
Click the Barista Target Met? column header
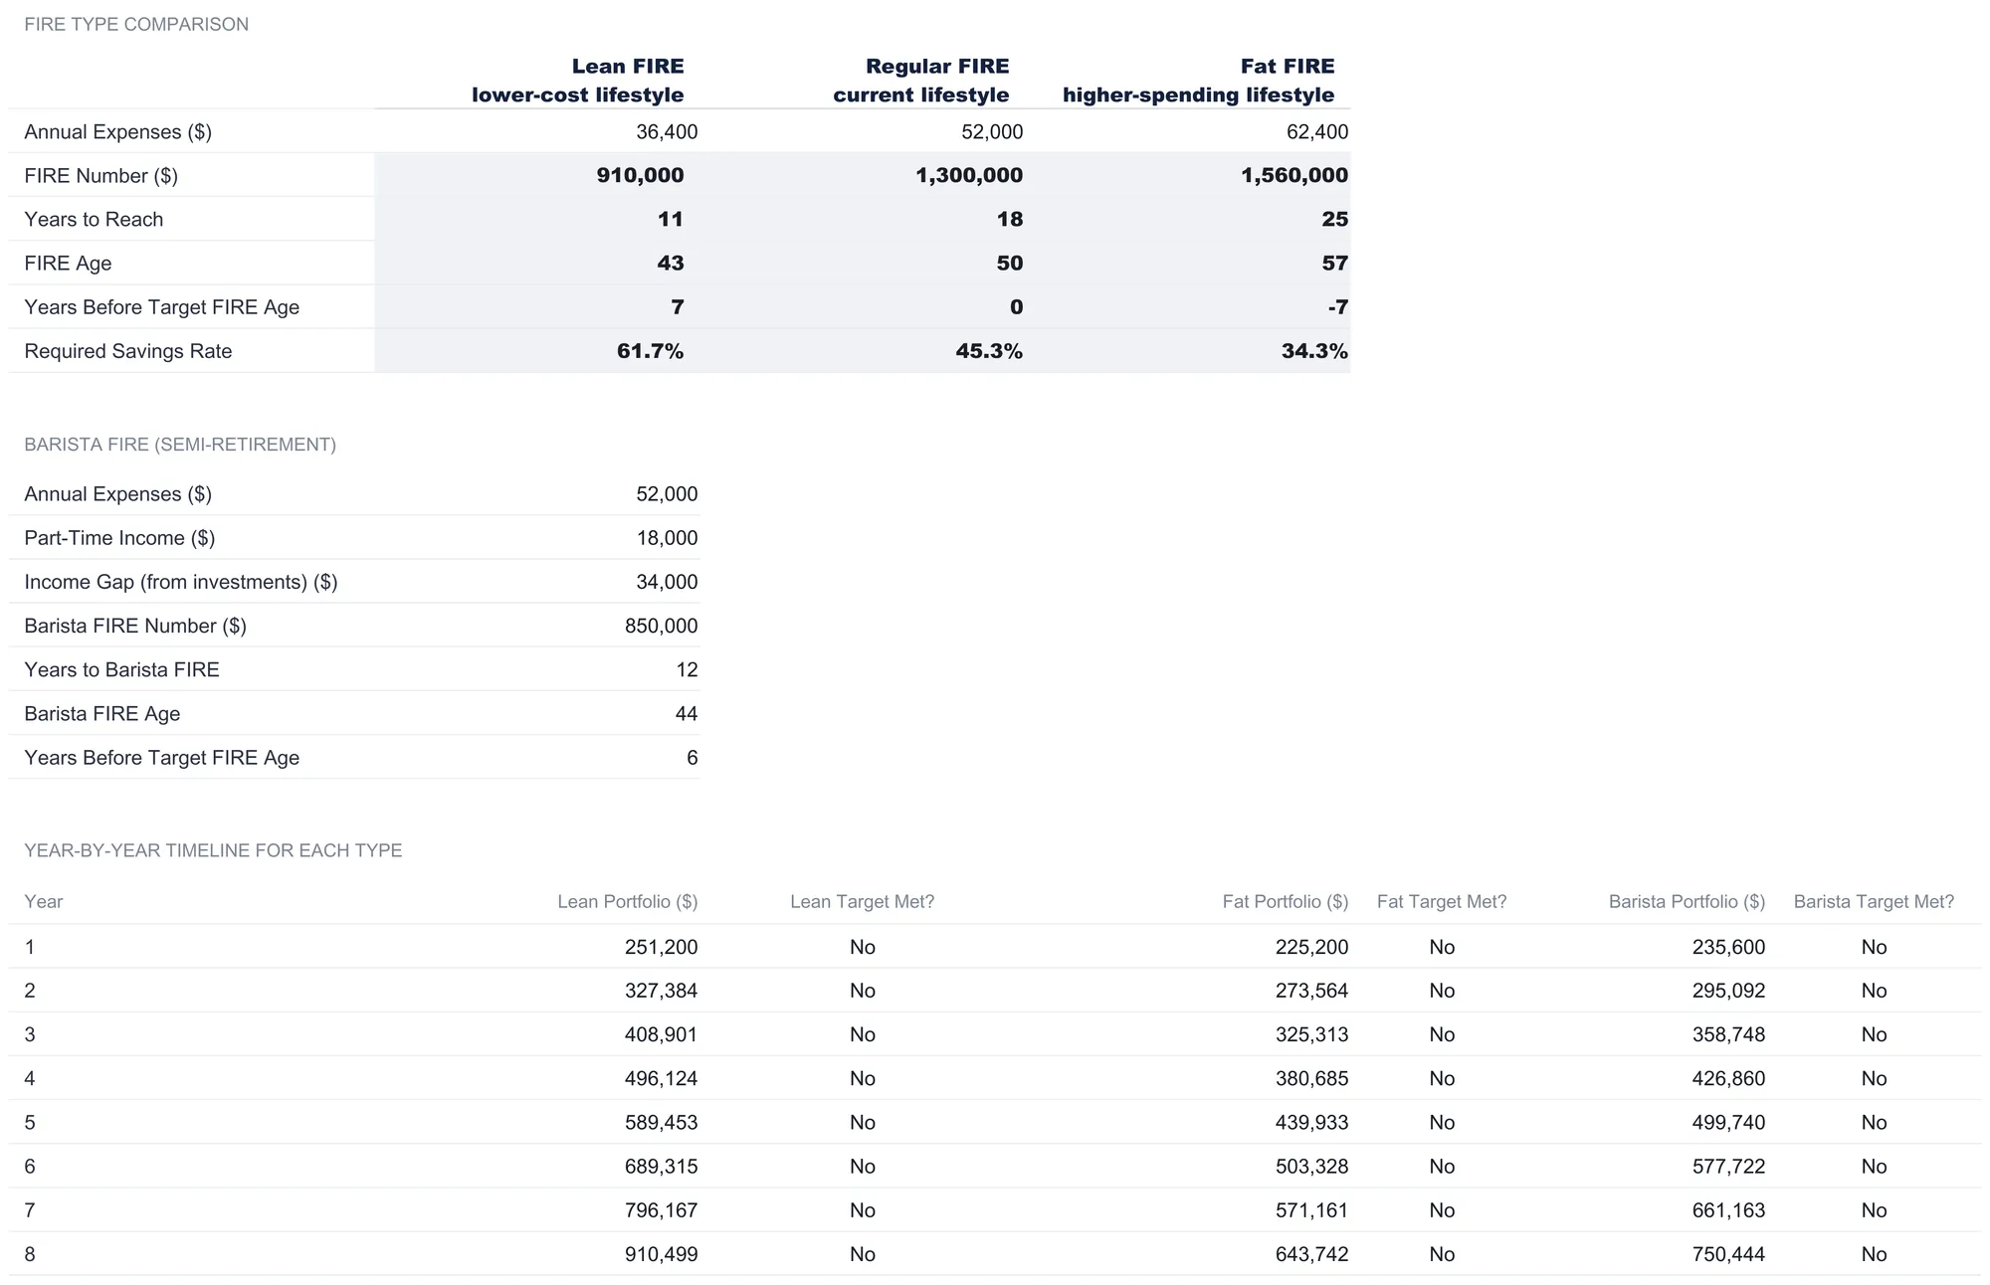tap(1874, 902)
